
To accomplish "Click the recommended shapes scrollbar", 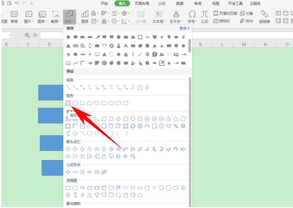I will click(x=190, y=46).
